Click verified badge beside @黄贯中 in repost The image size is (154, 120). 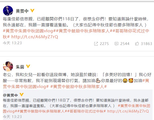coord(21,95)
